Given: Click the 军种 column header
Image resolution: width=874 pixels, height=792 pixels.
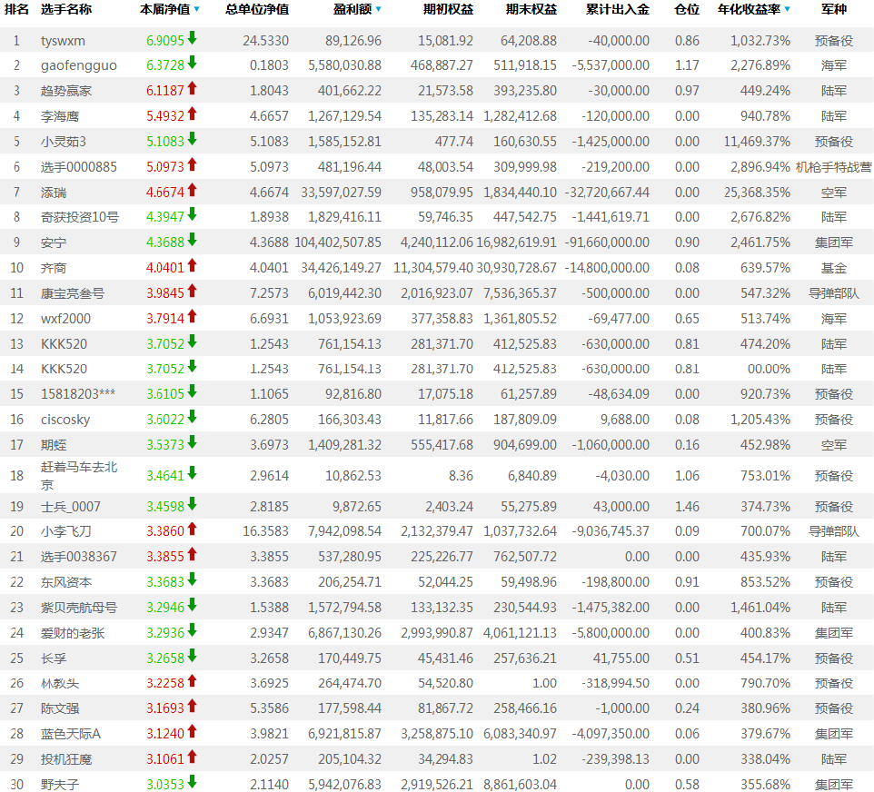Looking at the screenshot, I should click(834, 9).
